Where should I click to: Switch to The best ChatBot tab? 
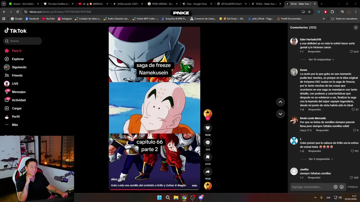[58, 4]
